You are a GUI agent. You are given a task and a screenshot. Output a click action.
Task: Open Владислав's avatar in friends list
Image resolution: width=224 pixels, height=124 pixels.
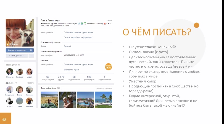[10, 89]
